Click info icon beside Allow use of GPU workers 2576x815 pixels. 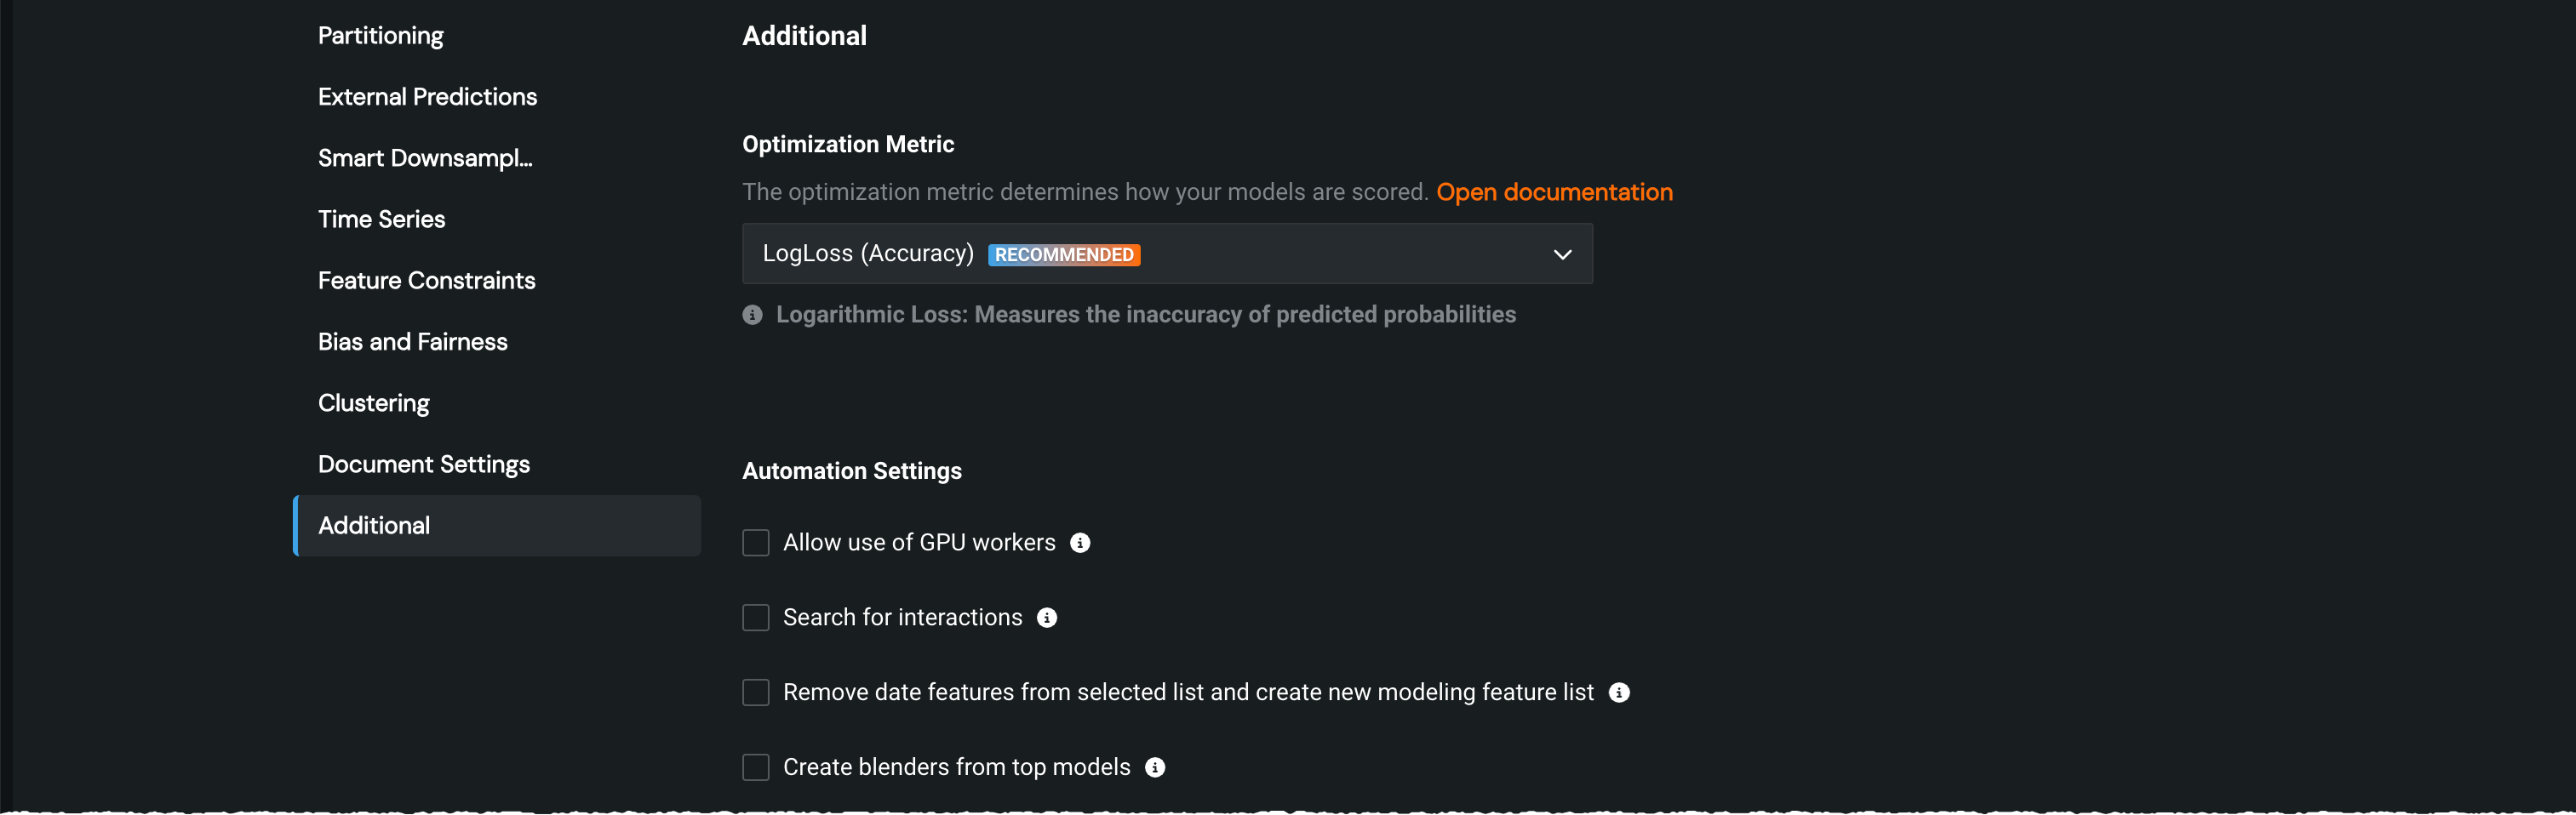(x=1080, y=542)
